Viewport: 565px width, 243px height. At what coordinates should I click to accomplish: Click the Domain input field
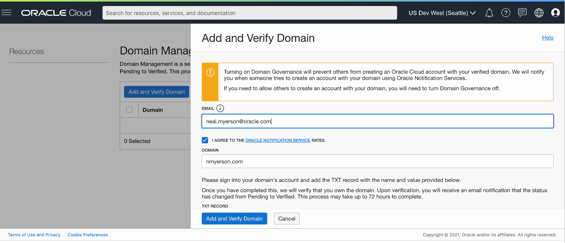[x=377, y=161]
